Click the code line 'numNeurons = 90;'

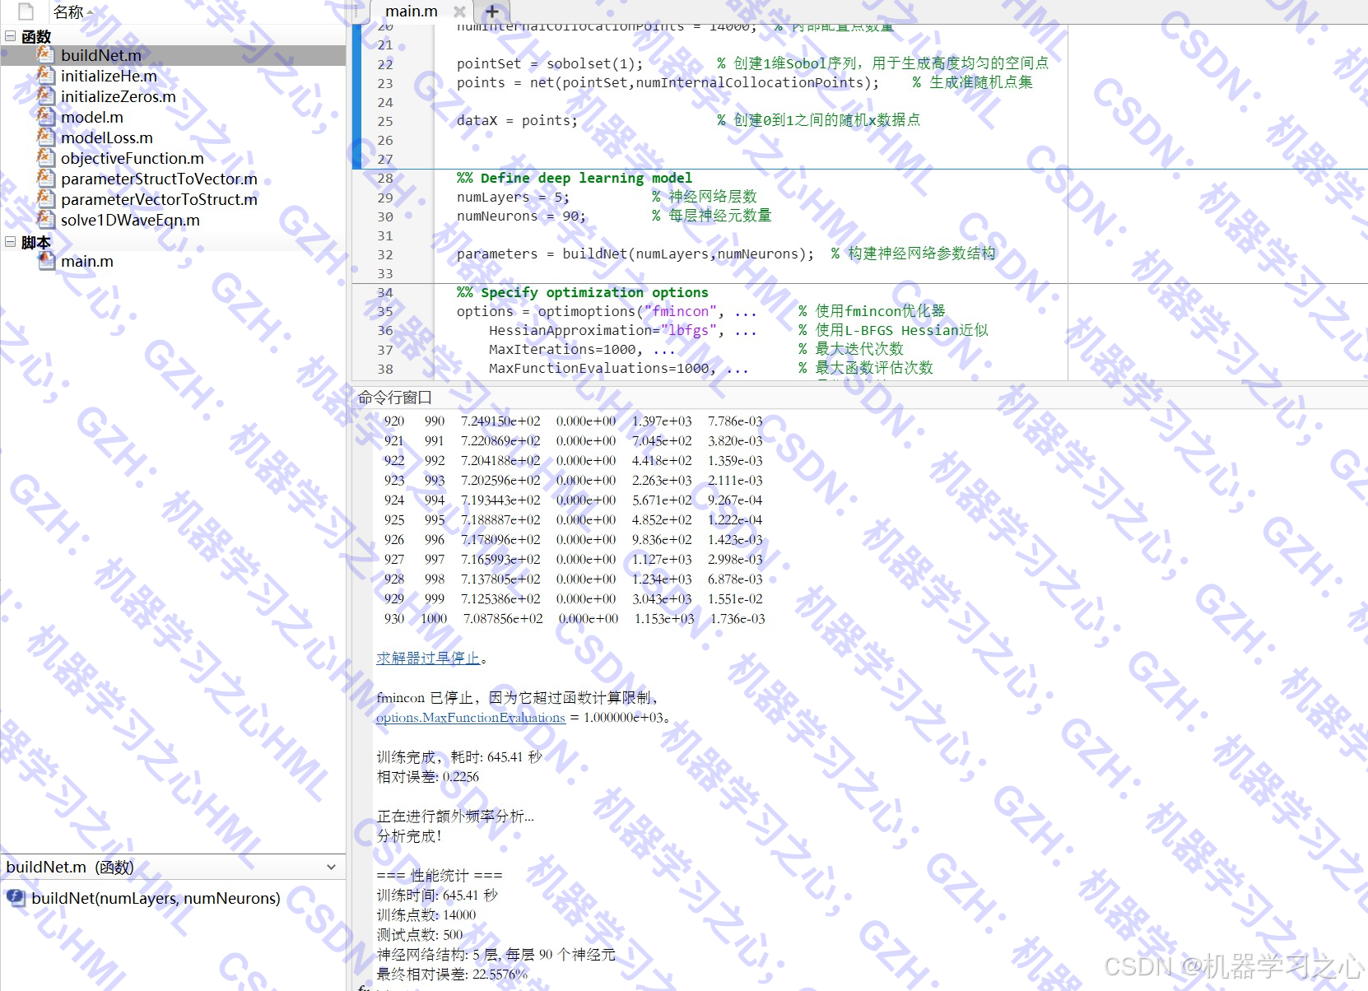[x=521, y=216]
